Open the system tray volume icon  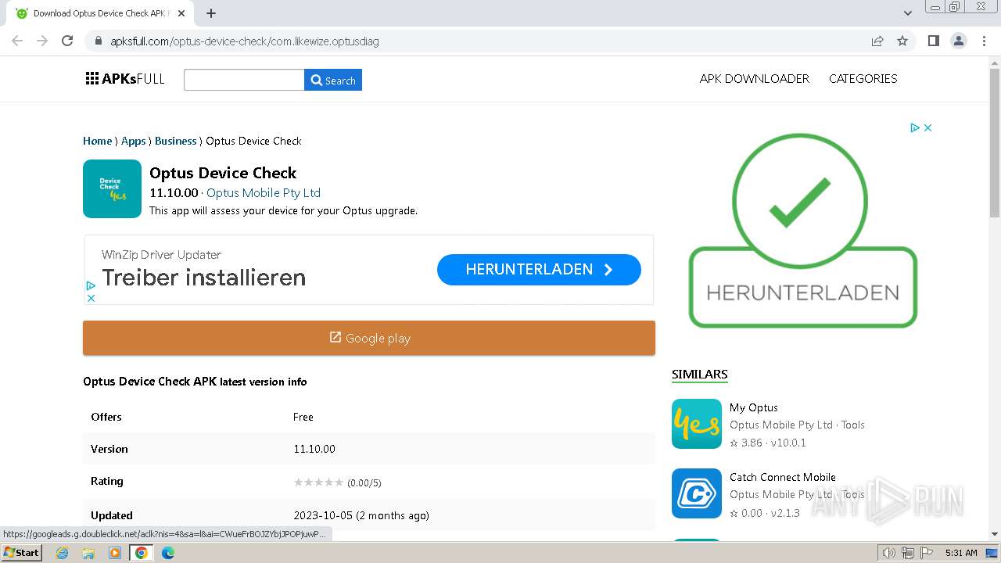click(x=888, y=553)
